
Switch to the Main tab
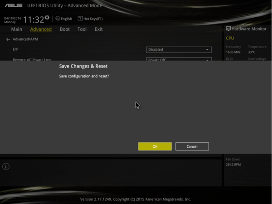[16, 29]
